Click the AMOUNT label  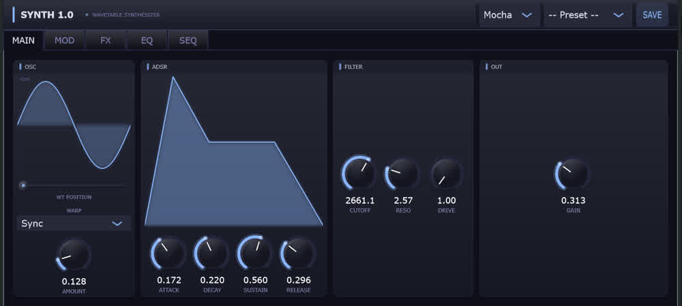pos(74,291)
